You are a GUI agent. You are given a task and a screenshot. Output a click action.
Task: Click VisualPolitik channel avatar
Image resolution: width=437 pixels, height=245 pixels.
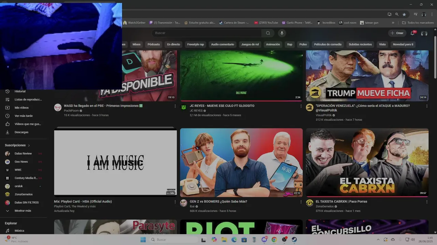310,108
